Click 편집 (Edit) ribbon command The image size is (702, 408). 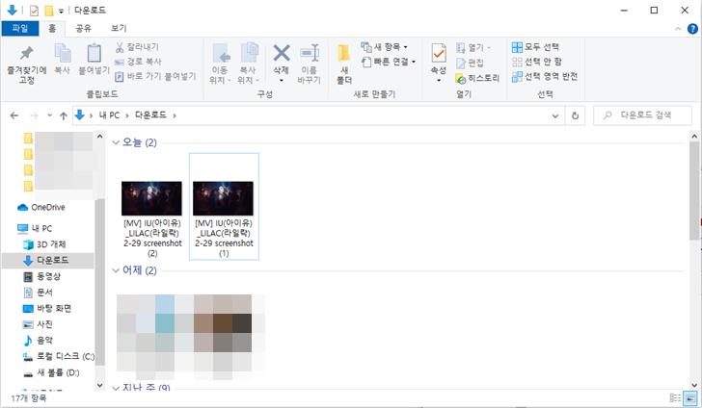(470, 63)
